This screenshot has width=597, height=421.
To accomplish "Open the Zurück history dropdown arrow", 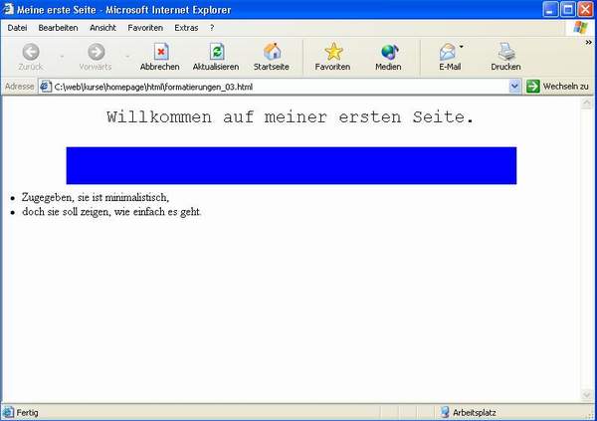I will pos(62,57).
